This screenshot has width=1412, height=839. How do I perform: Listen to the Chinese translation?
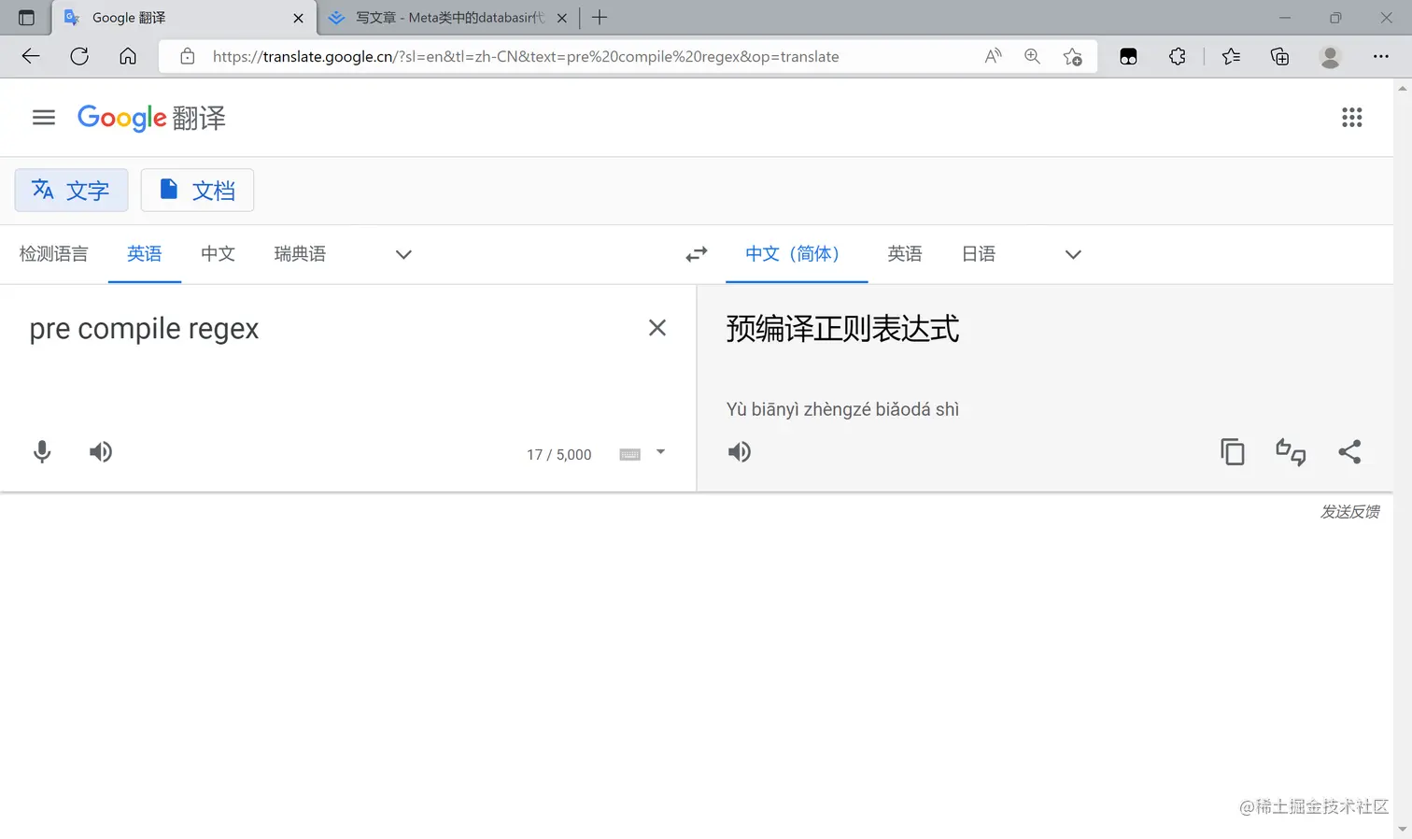740,452
